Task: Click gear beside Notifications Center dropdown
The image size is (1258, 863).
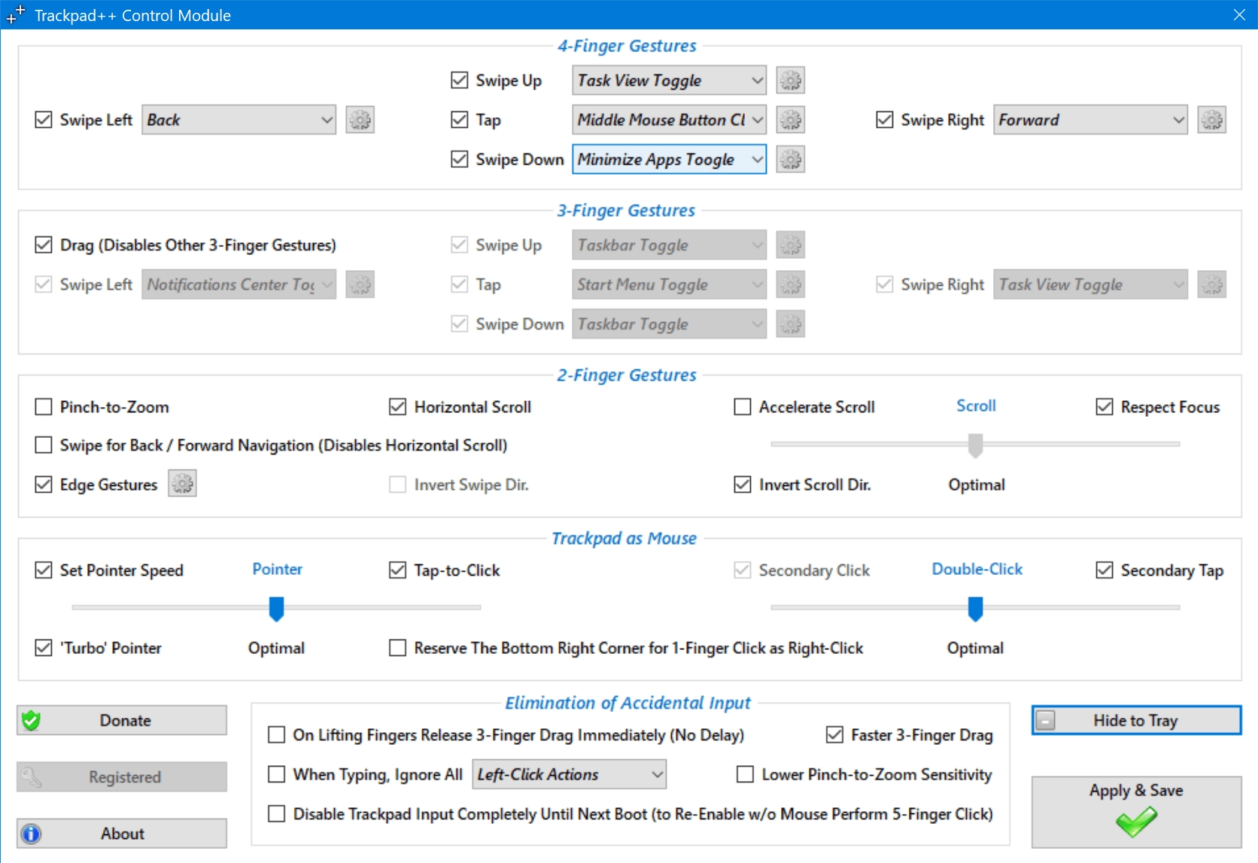Action: pyautogui.click(x=360, y=284)
